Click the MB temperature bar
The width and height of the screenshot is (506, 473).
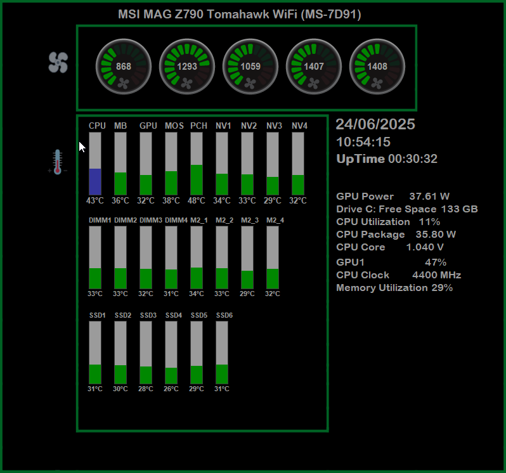[x=120, y=164]
